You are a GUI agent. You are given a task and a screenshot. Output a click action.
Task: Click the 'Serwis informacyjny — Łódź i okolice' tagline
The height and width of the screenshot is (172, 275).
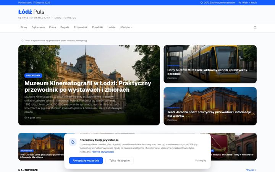click(47, 18)
